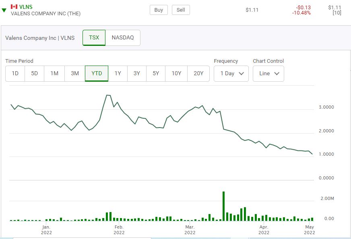The image size is (351, 239).
Task: Click the Buy button for VLNS
Action: [159, 10]
